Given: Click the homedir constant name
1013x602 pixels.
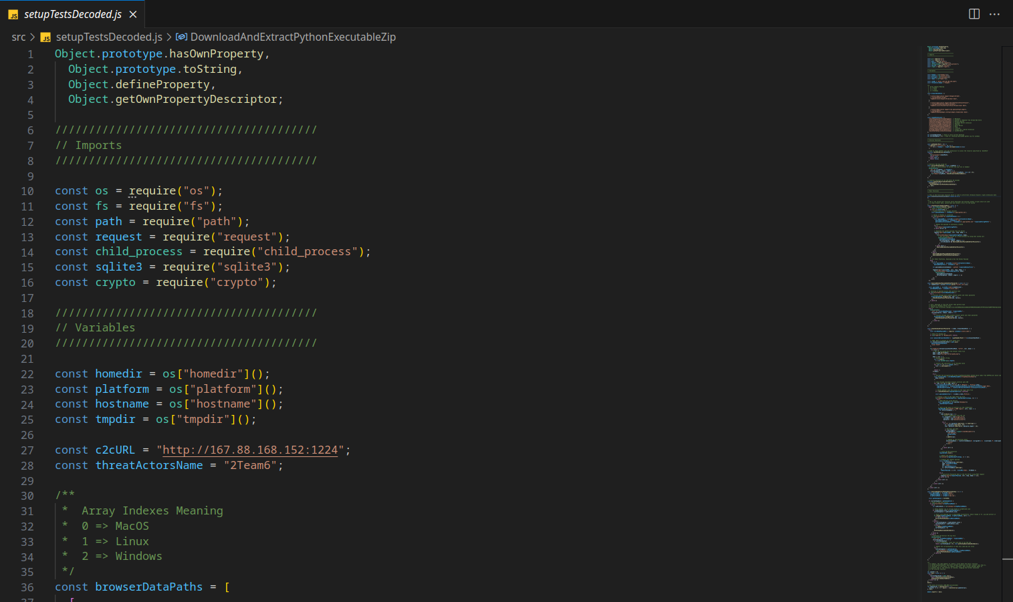Looking at the screenshot, I should [x=118, y=374].
